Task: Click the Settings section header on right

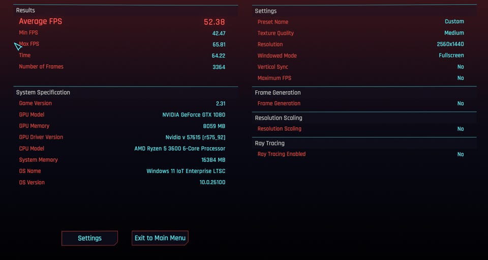Action: click(266, 11)
